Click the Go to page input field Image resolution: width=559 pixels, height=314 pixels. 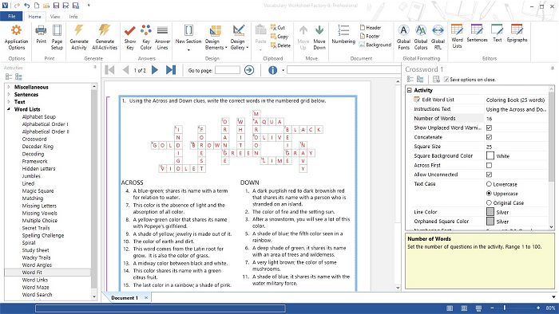coord(228,70)
